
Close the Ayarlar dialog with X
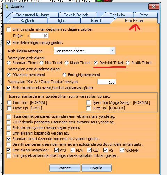pos(153,7)
